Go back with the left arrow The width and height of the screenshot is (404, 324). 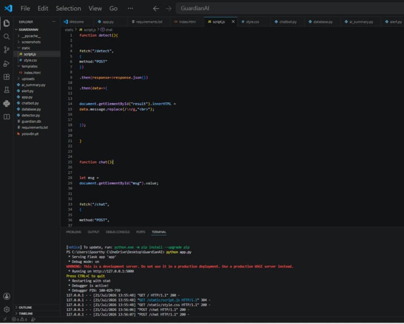tap(156, 8)
